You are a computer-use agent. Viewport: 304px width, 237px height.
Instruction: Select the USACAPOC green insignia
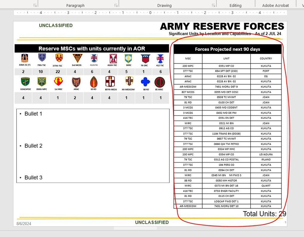click(25, 82)
